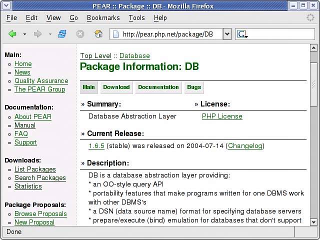Viewport: 320px width, 240px height.
Task: Open the Bugs tab
Action: click(x=194, y=87)
